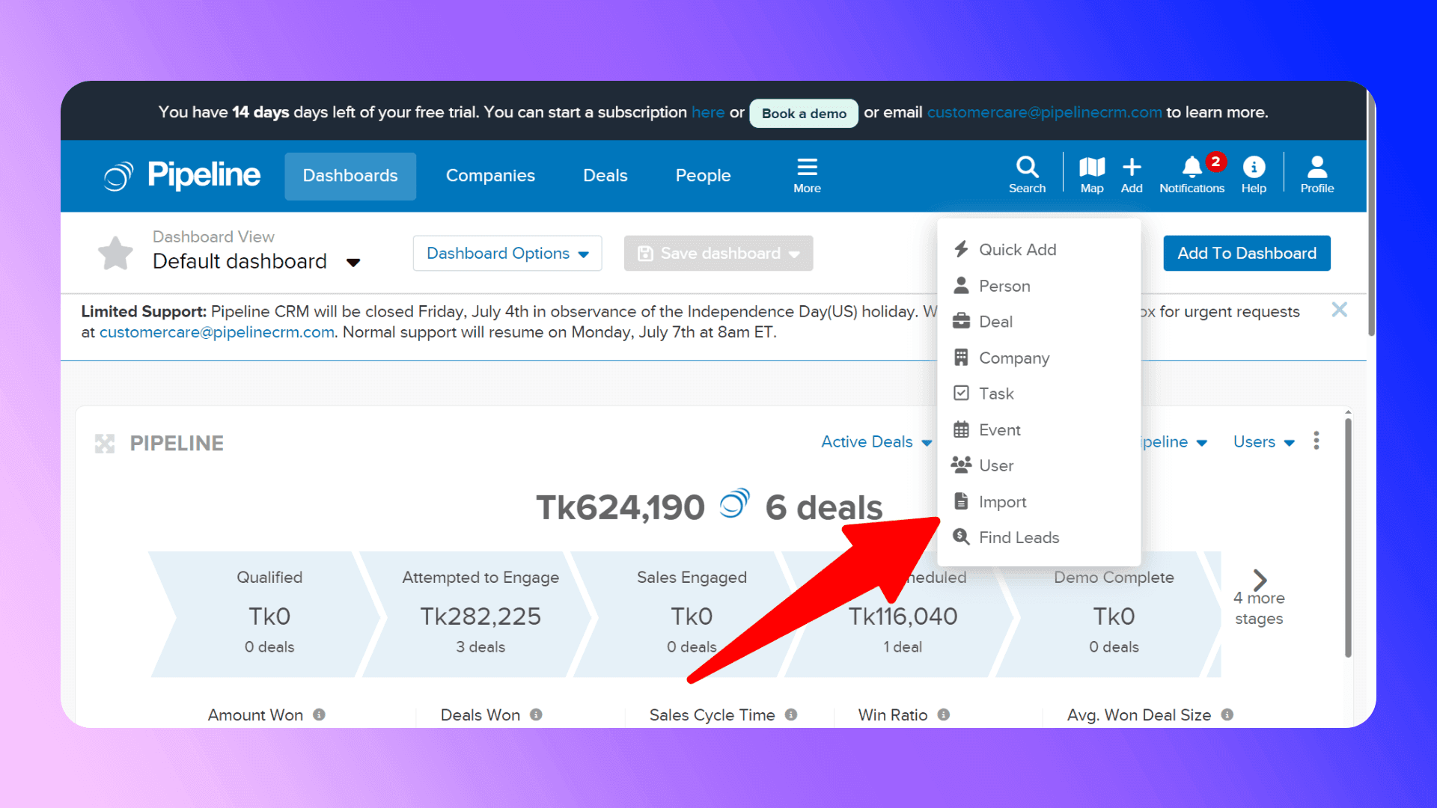Select the Attempted to Engage stage
This screenshot has height=808, width=1437.
(480, 614)
